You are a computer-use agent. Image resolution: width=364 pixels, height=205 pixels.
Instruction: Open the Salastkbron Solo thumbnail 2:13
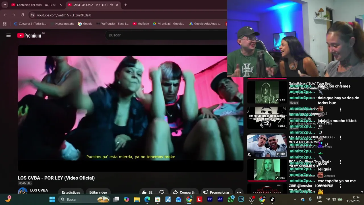[x=267, y=92]
